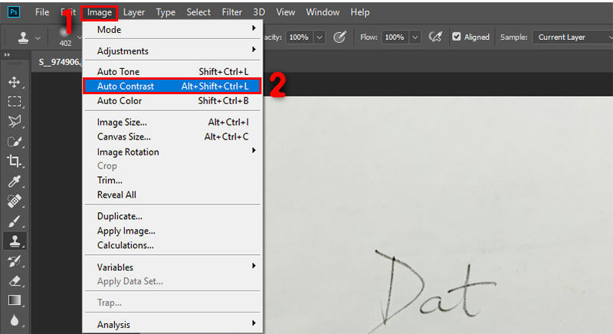Click the Flow value field

[x=394, y=37]
